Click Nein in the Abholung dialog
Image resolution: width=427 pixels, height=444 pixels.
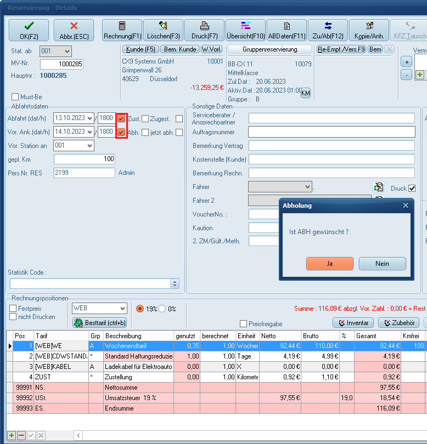[382, 263]
